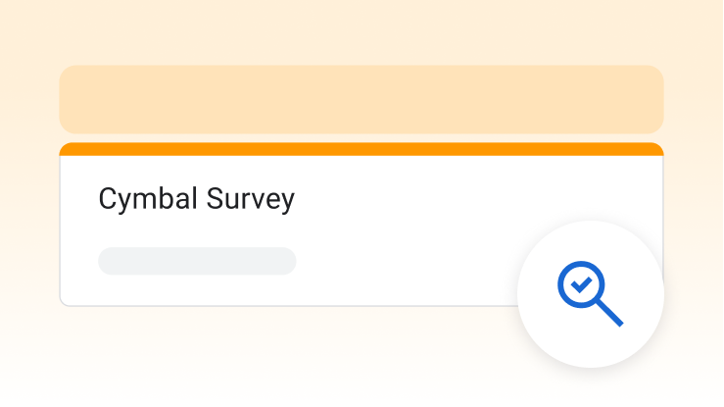Click the orange accent strip atop the card

point(362,150)
